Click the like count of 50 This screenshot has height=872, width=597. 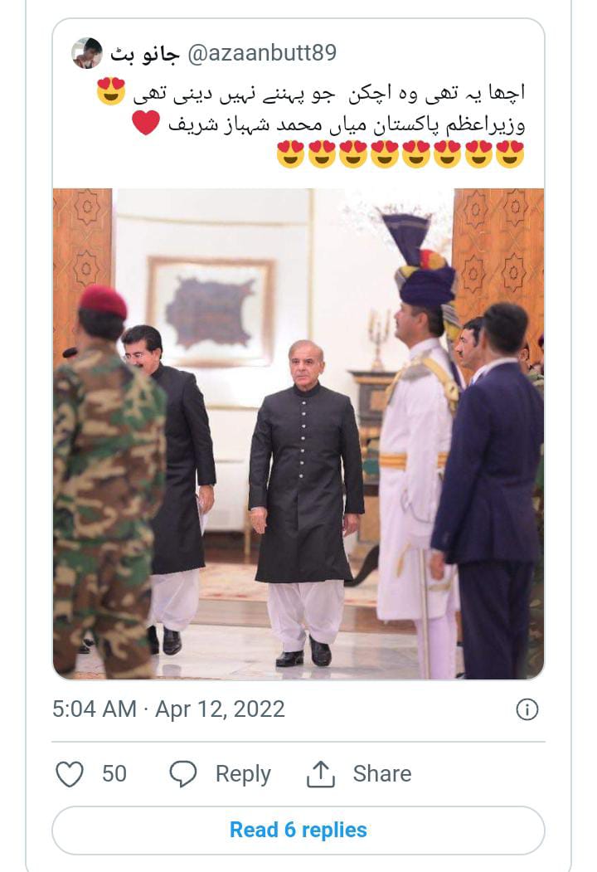click(114, 774)
